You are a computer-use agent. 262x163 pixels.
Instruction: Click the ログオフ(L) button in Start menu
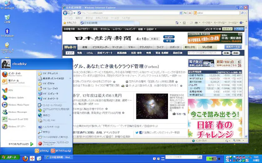pos(42,151)
